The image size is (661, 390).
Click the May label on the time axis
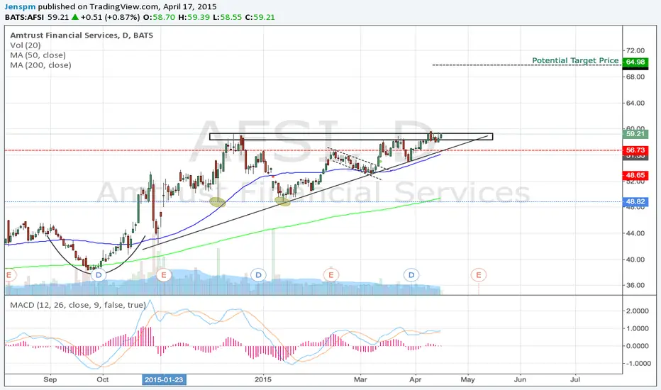[x=467, y=379]
